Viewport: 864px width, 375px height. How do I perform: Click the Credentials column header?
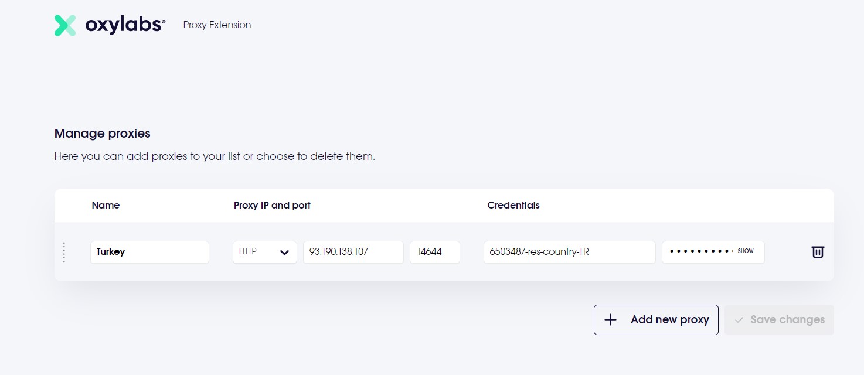click(x=513, y=206)
